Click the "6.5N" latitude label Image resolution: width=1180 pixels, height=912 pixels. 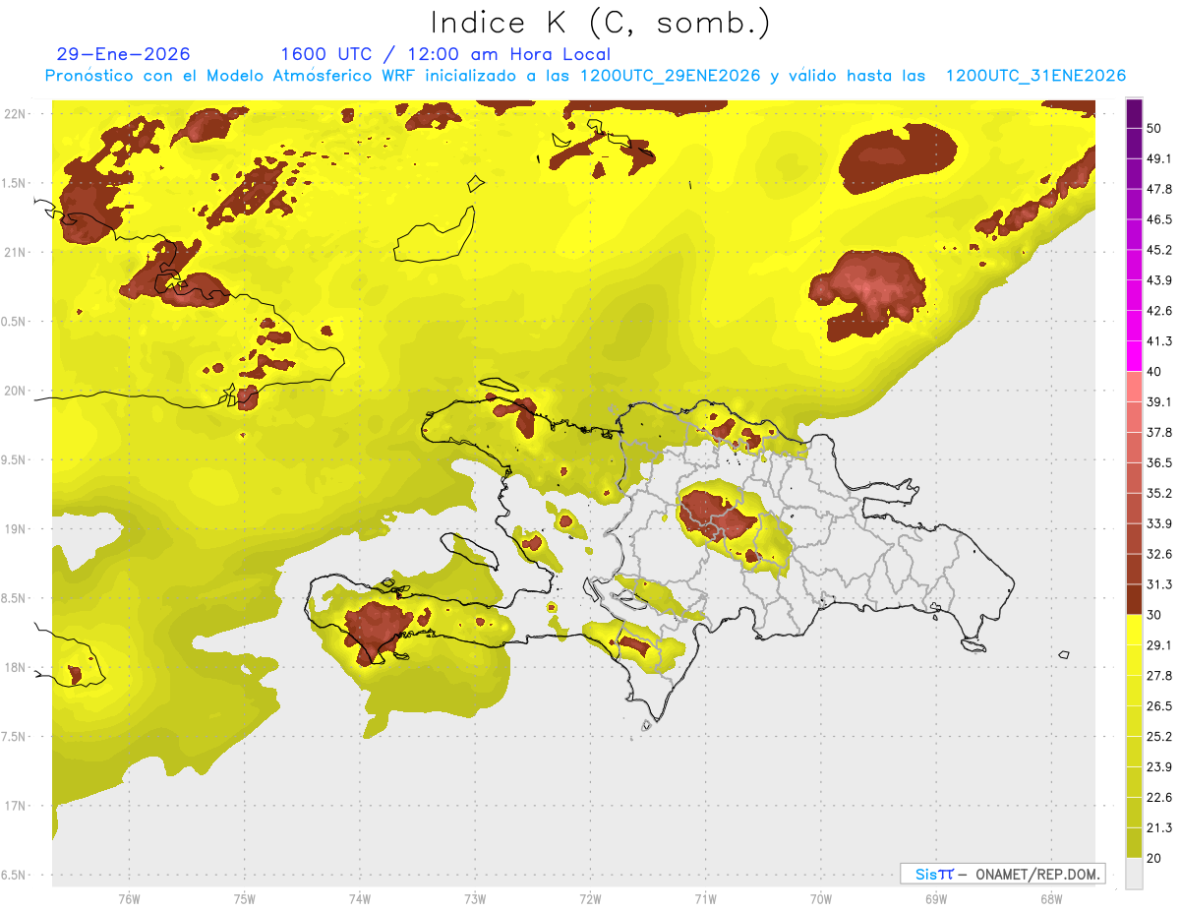click(15, 875)
